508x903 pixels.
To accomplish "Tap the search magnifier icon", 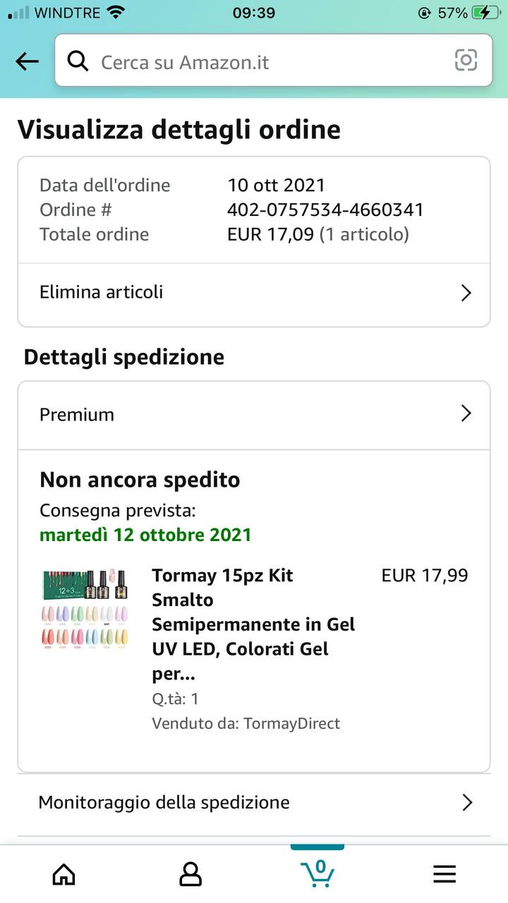I will pos(78,61).
